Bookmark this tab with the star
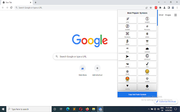180x112 pixels. click(151, 8)
